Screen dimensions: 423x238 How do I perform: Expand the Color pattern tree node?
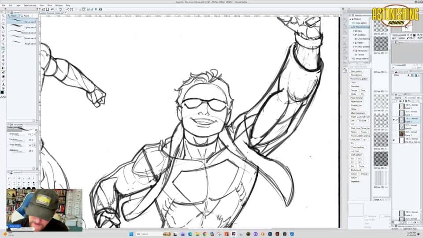[352, 23]
